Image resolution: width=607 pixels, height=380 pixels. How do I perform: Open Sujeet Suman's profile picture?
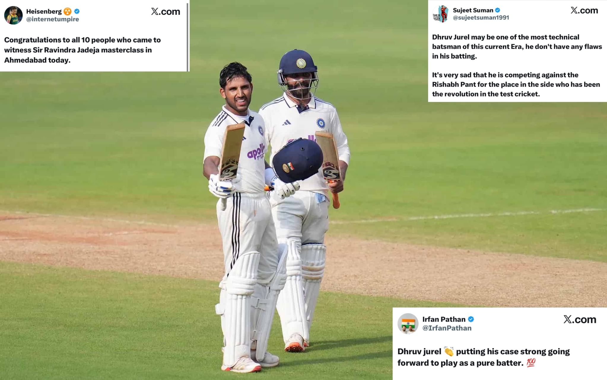[x=440, y=14]
